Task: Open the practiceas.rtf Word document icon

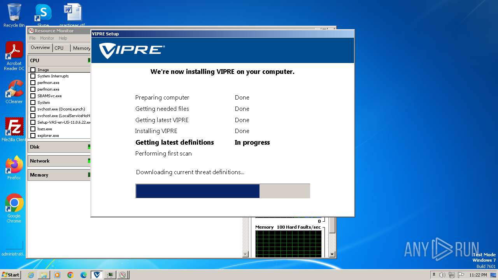Action: tap(72, 16)
